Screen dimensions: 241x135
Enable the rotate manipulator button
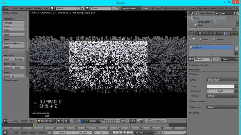(83, 121)
